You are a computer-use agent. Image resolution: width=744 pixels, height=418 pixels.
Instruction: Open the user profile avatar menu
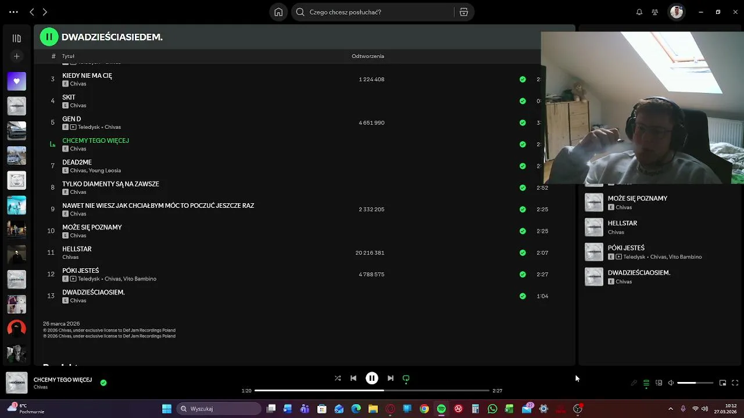point(676,12)
